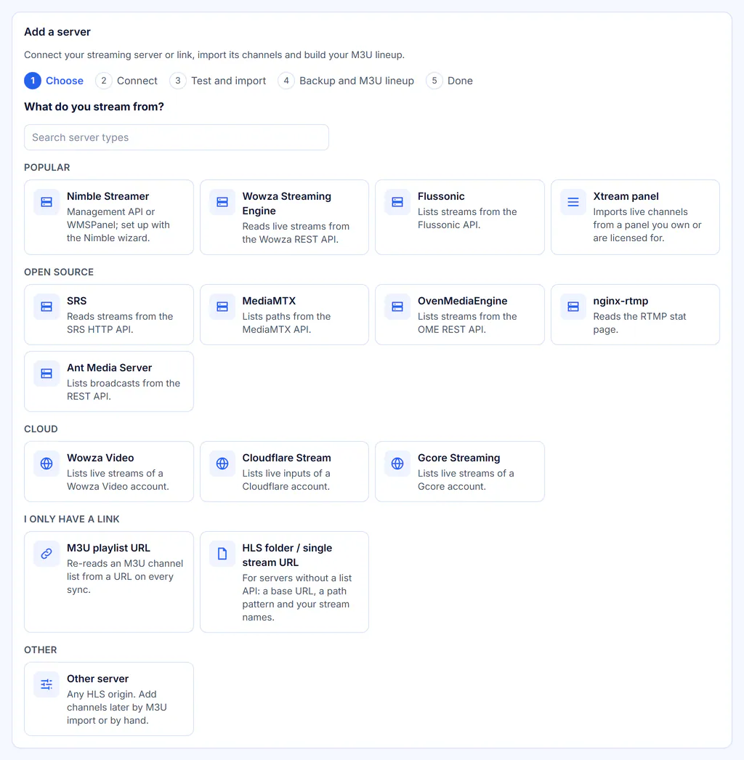Click "Lists streams from the OME REST API."
This screenshot has height=760, width=744.
coord(467,323)
